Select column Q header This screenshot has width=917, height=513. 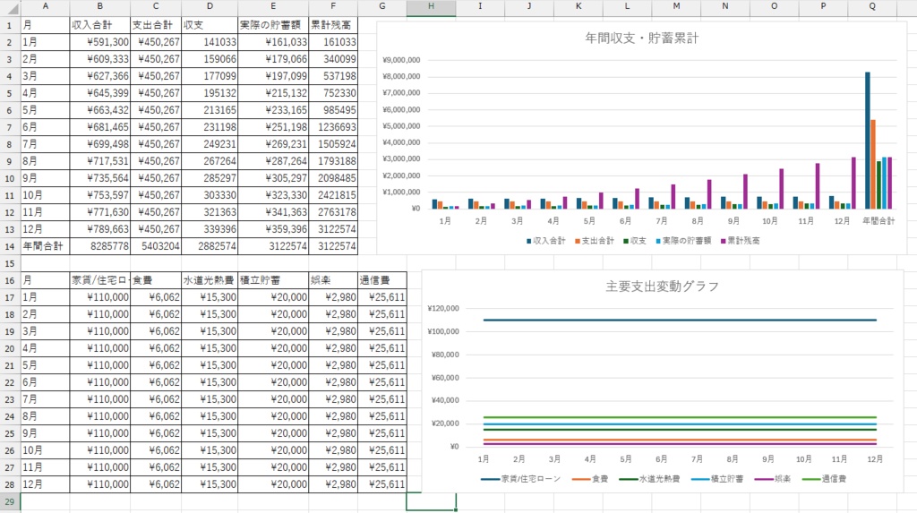coord(872,6)
